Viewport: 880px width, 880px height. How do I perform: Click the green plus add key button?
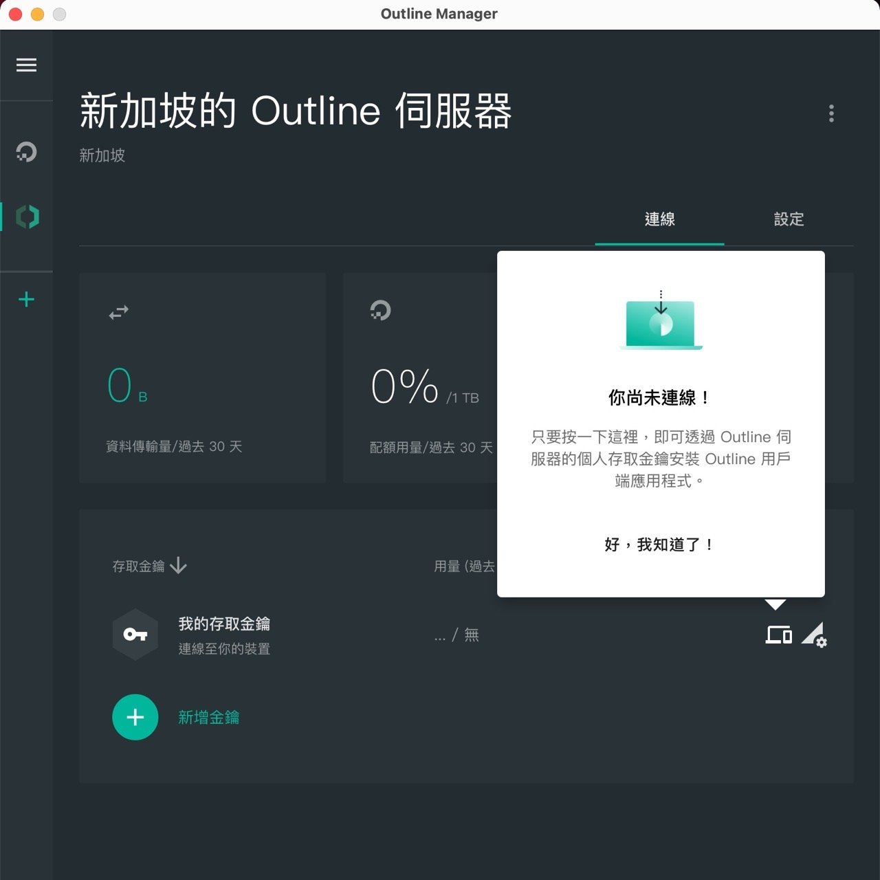tap(135, 717)
